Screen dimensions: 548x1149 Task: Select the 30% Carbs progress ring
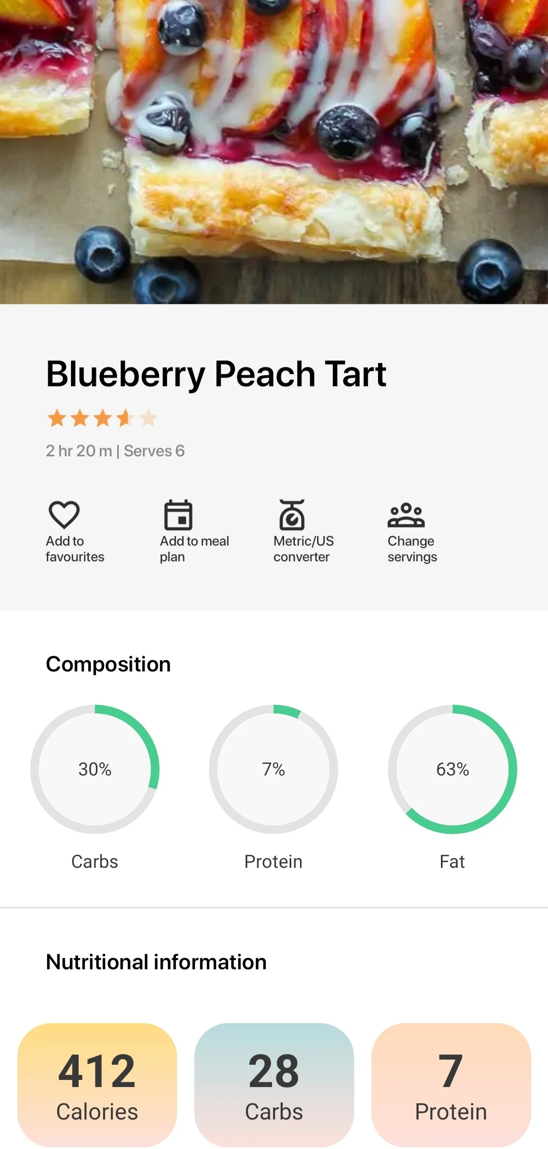point(95,769)
